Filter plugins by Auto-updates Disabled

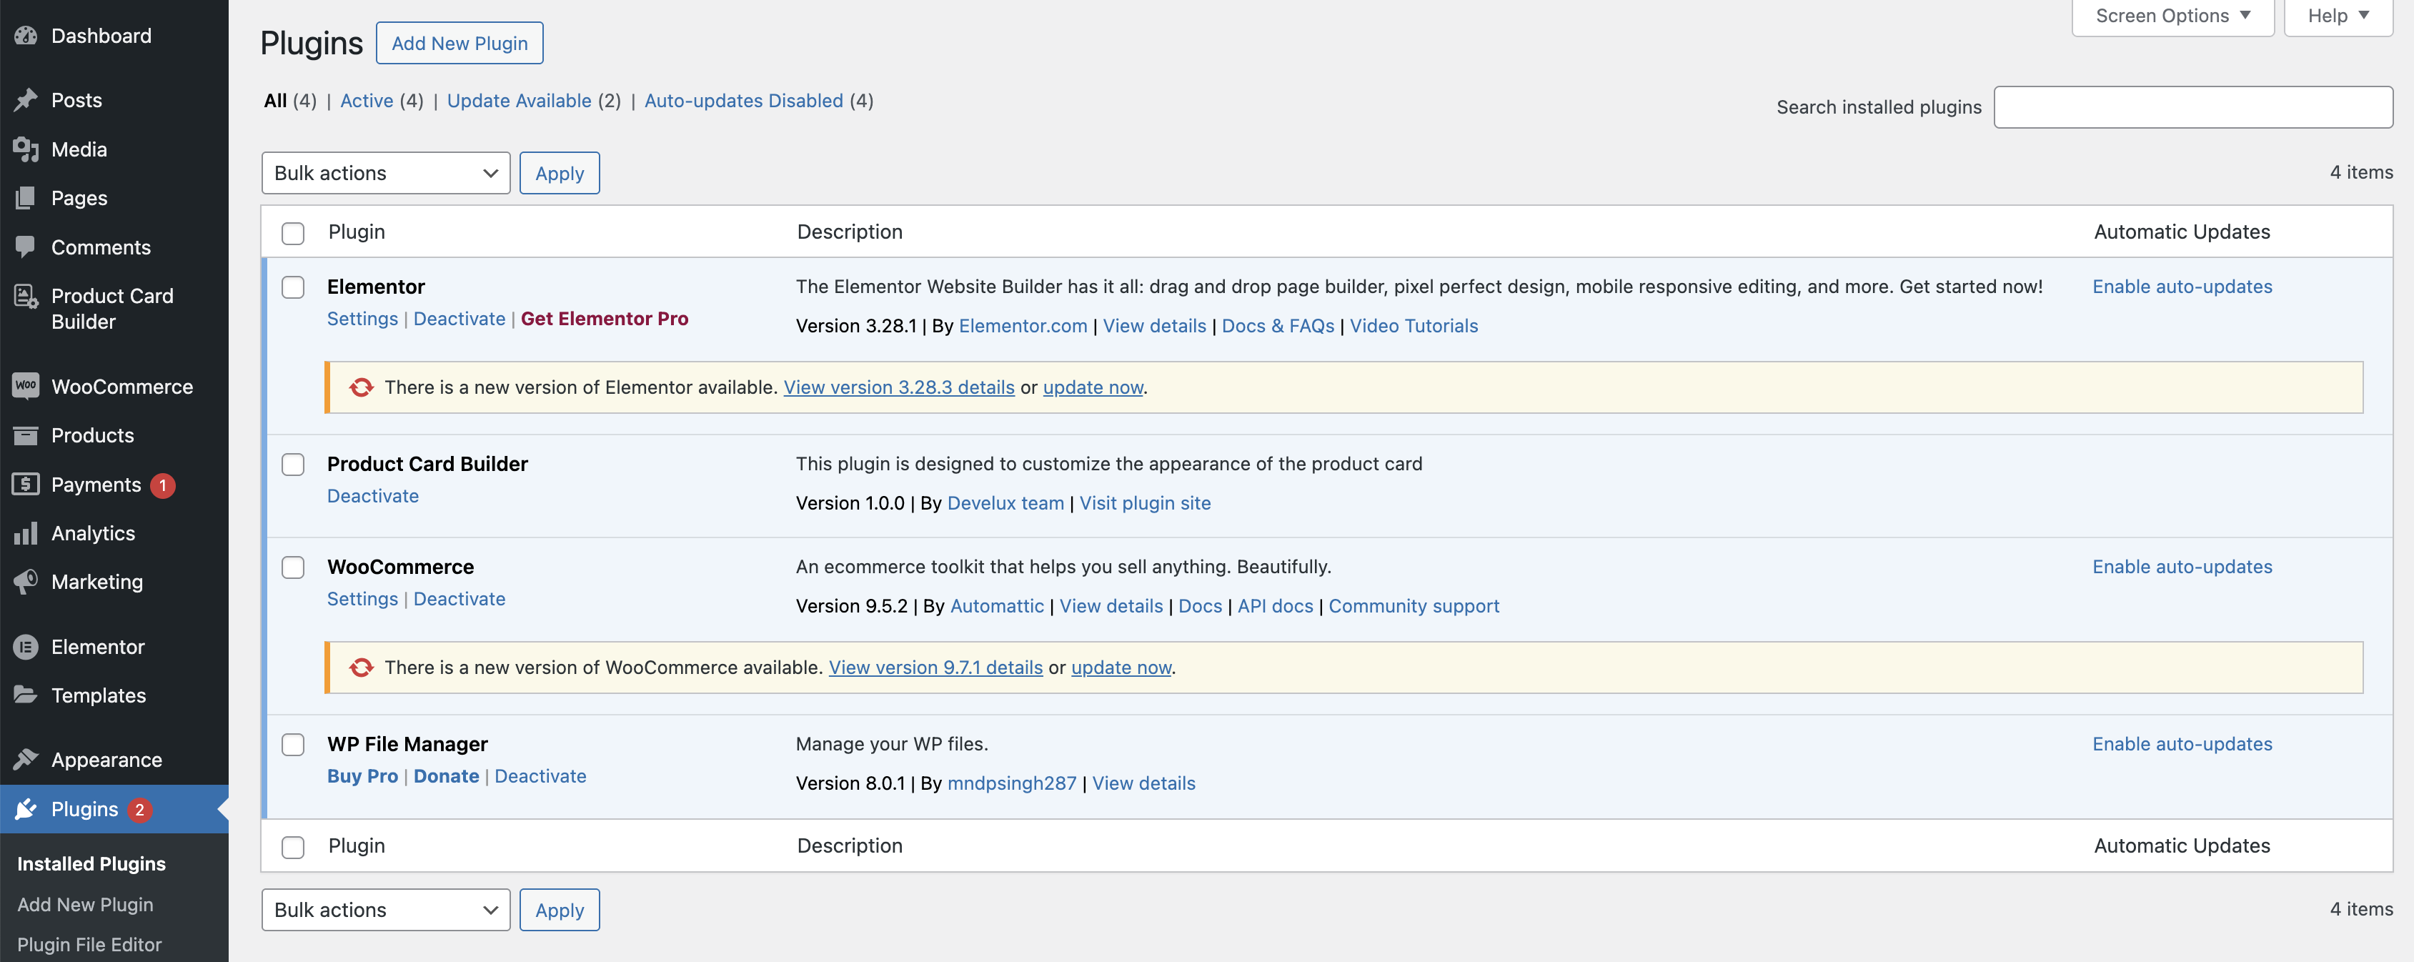pyautogui.click(x=744, y=100)
